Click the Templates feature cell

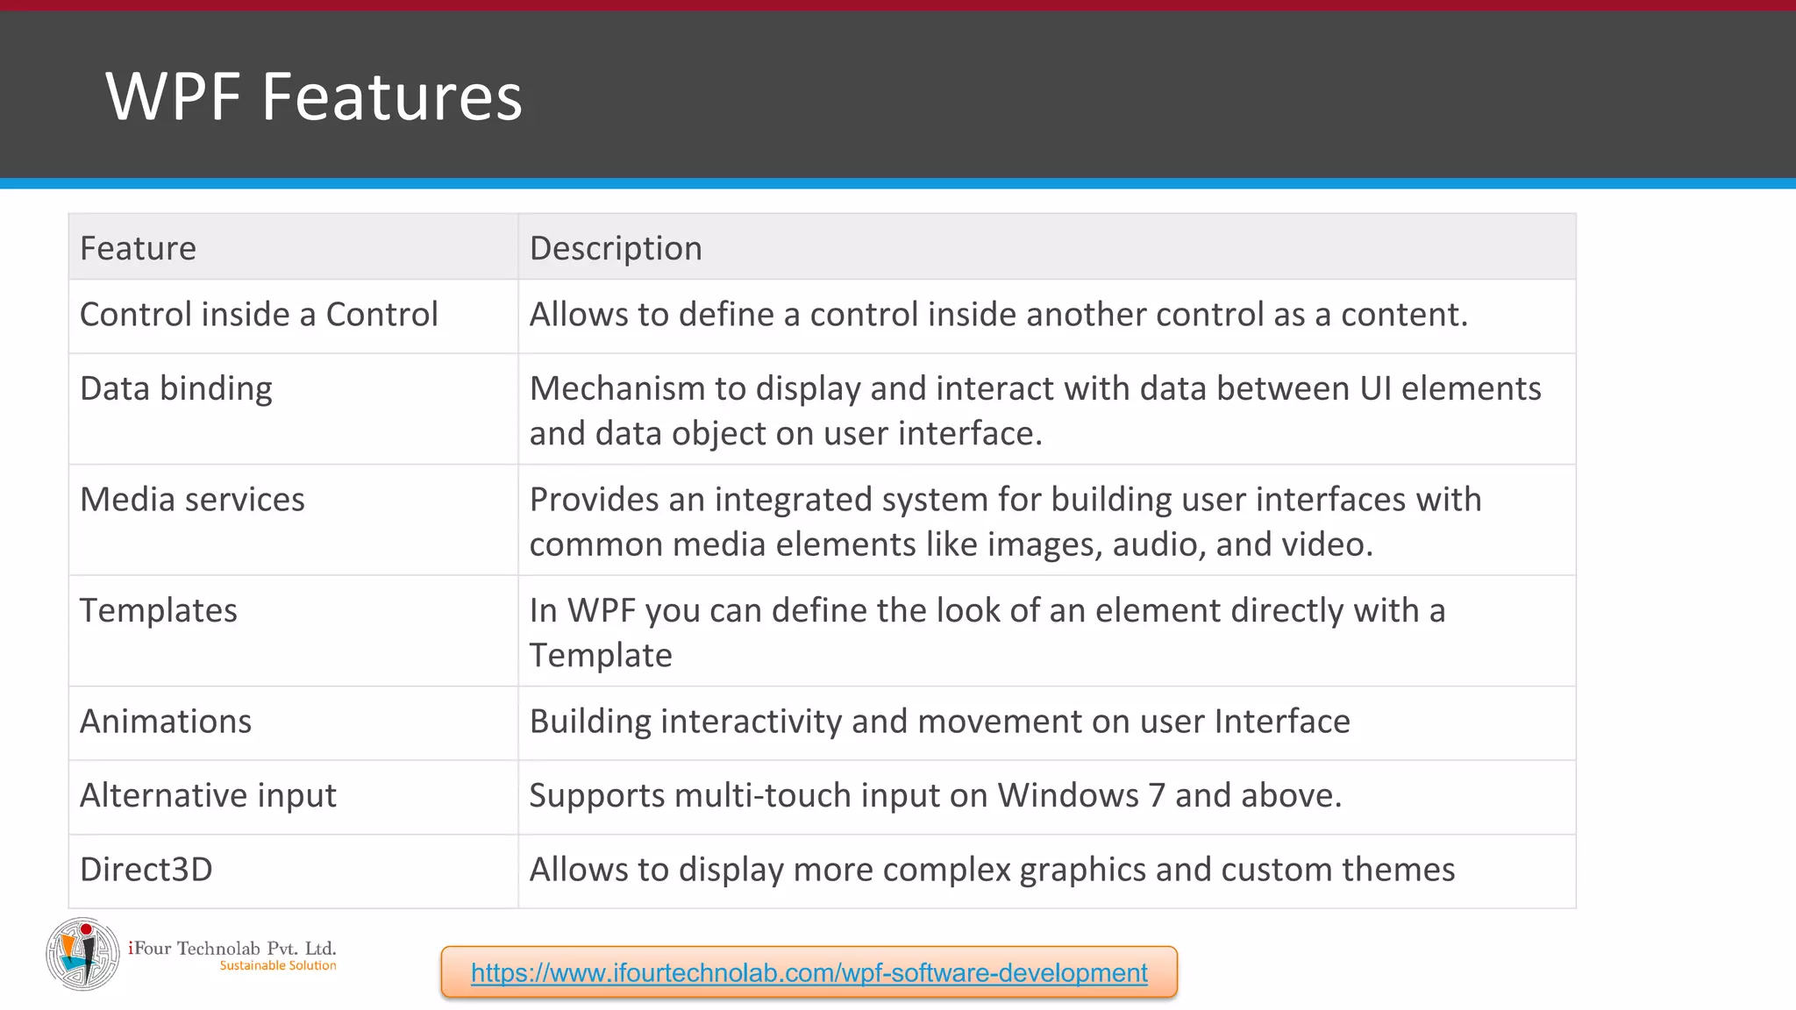(294, 631)
